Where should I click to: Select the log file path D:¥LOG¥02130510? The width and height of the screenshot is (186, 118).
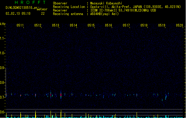pos(22,8)
